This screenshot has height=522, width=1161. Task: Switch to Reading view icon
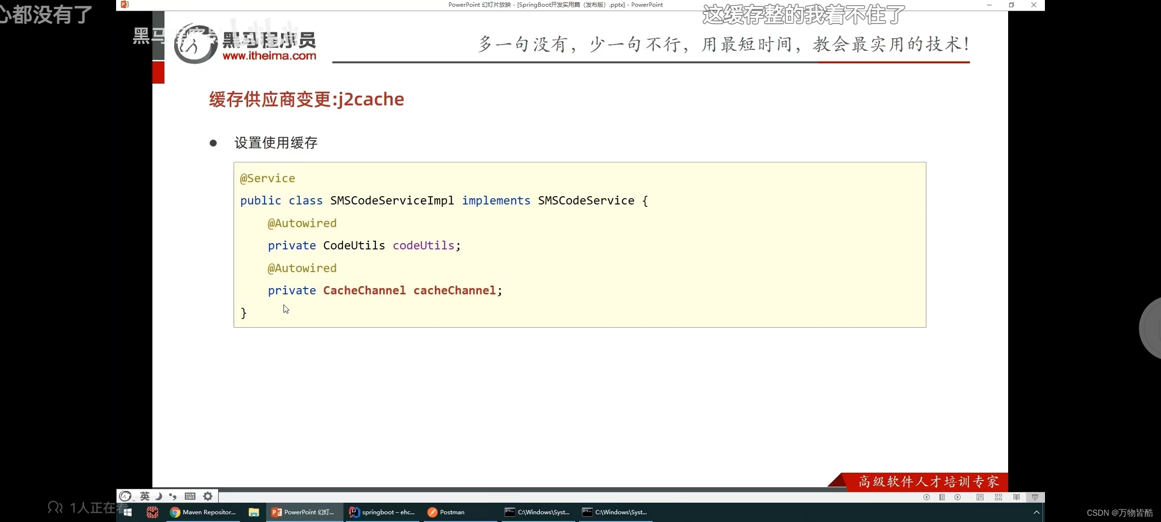pyautogui.click(x=1016, y=497)
